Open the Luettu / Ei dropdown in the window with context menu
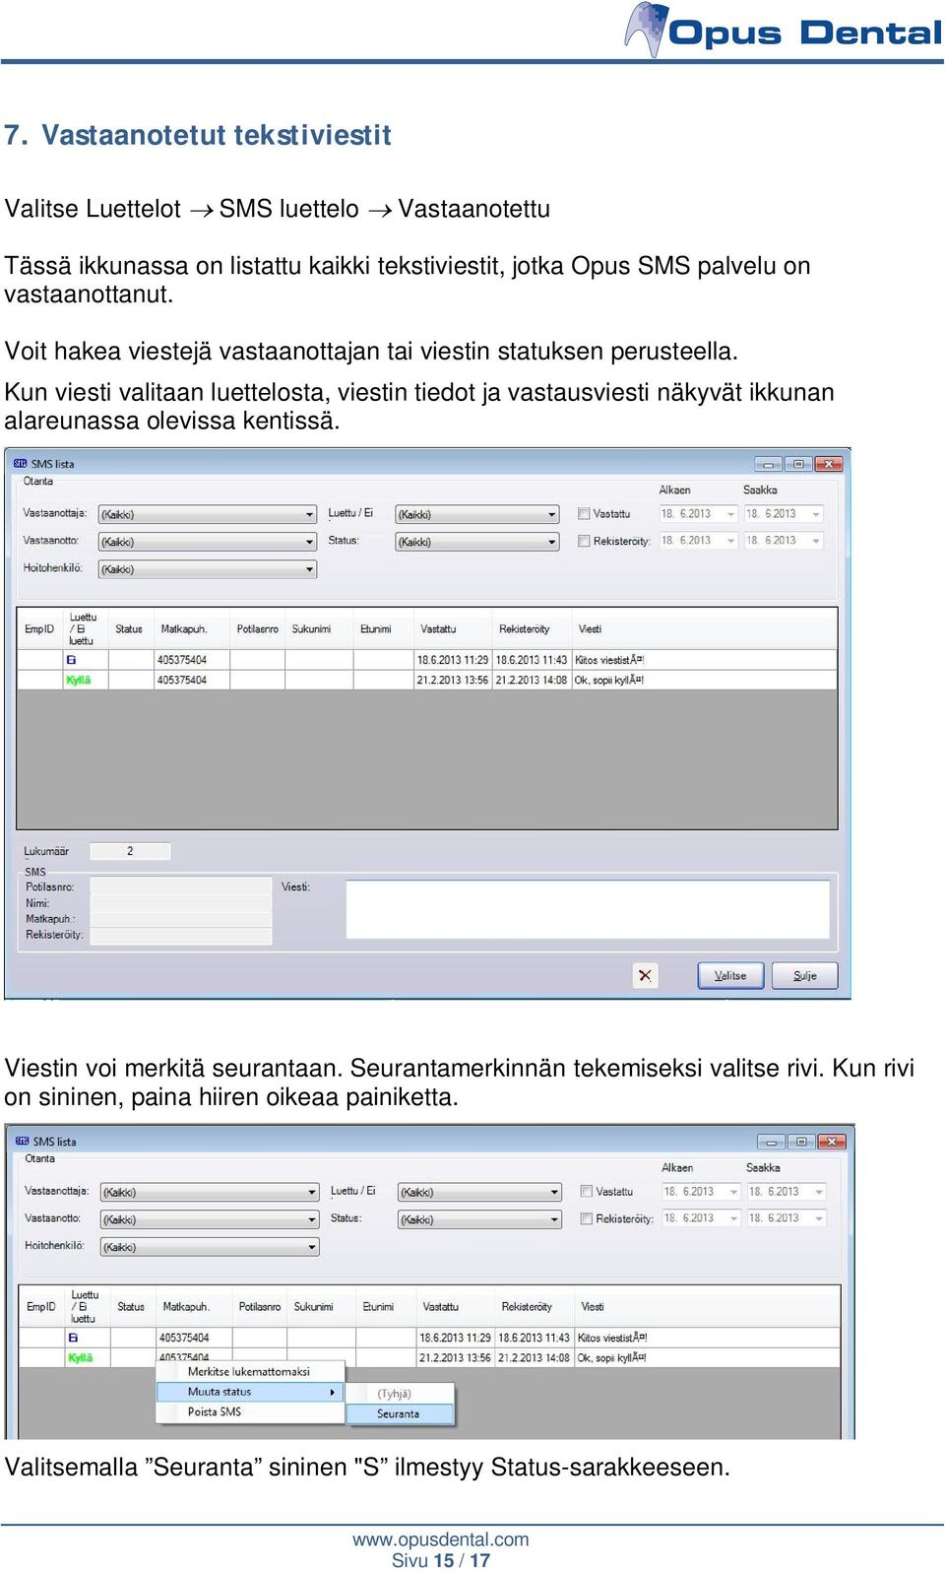The height and width of the screenshot is (1573, 945). click(479, 1192)
